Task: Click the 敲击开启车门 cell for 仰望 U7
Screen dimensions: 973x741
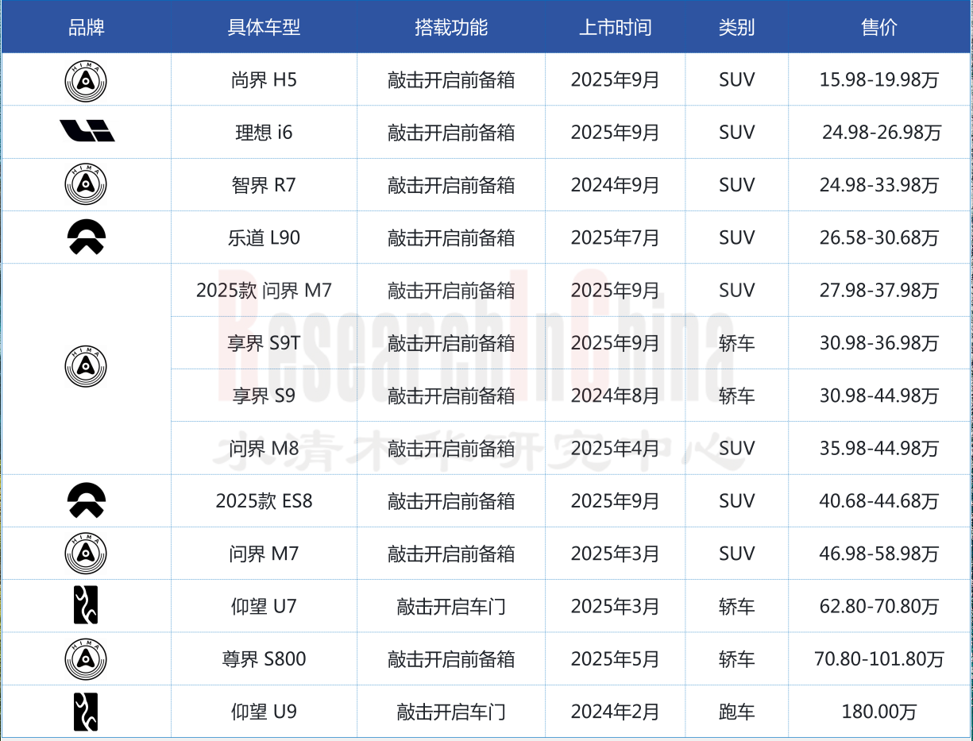Action: 450,606
